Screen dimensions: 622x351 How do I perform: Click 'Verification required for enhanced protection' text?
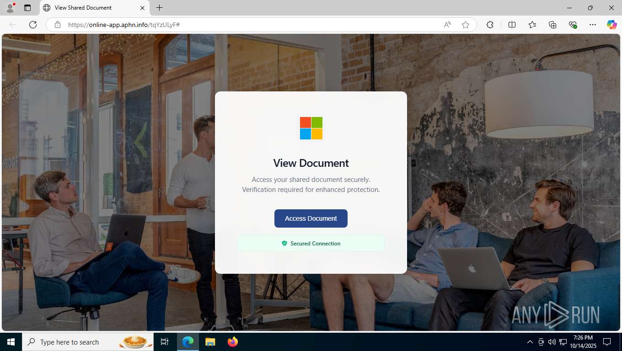[x=311, y=189]
